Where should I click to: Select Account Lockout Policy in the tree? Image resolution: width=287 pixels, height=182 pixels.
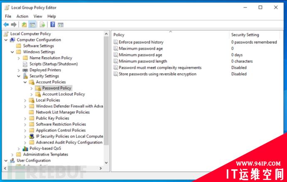click(64, 94)
